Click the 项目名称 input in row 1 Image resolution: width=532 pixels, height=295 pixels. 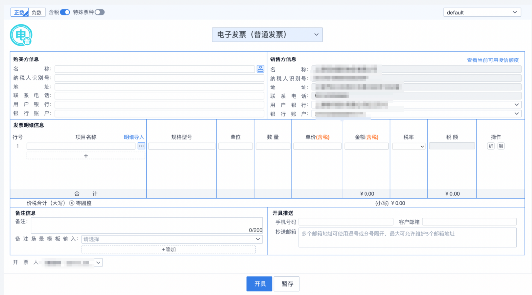tap(81, 147)
